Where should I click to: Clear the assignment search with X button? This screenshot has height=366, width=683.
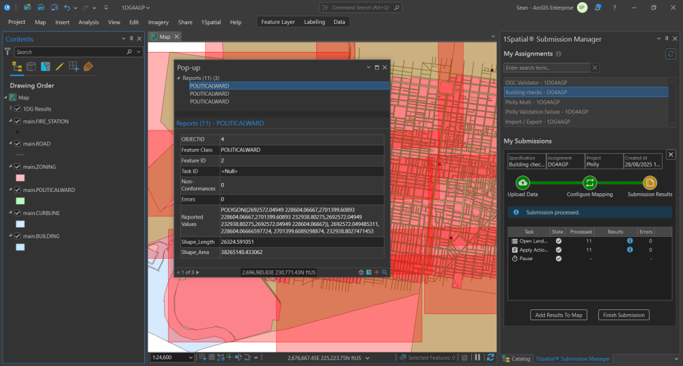click(595, 68)
